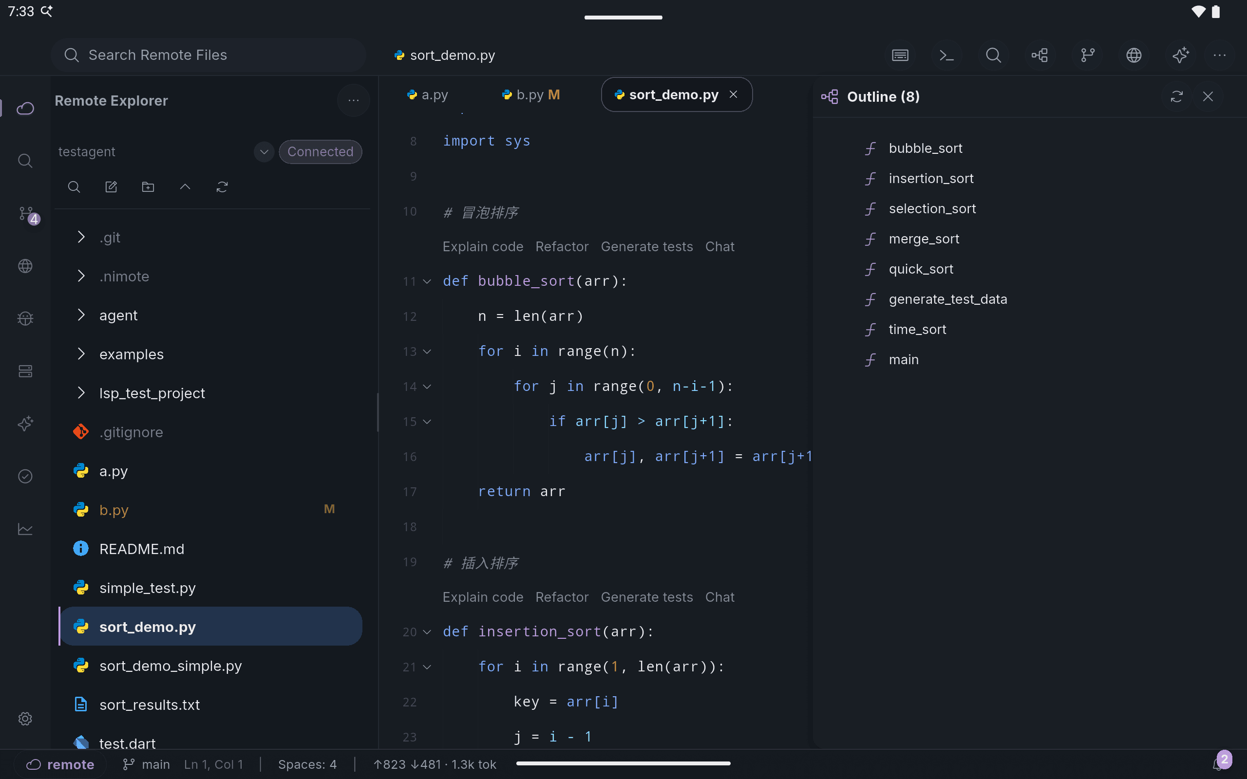Open sort_results.txt in file tree
The image size is (1247, 779).
tap(211, 705)
